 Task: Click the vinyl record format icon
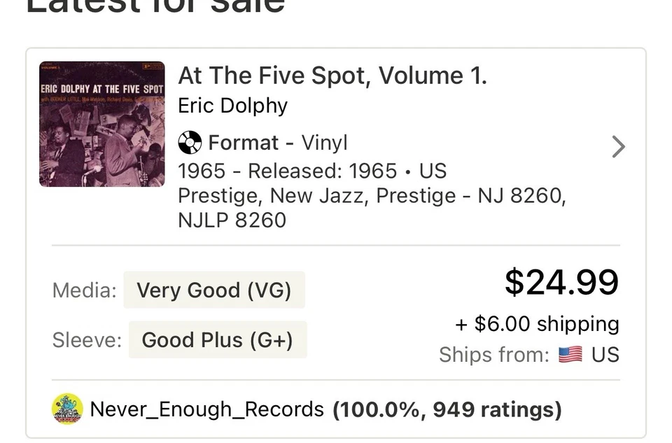[x=188, y=142]
